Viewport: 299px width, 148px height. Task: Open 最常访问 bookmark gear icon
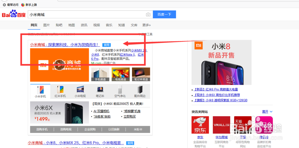(4, 5)
